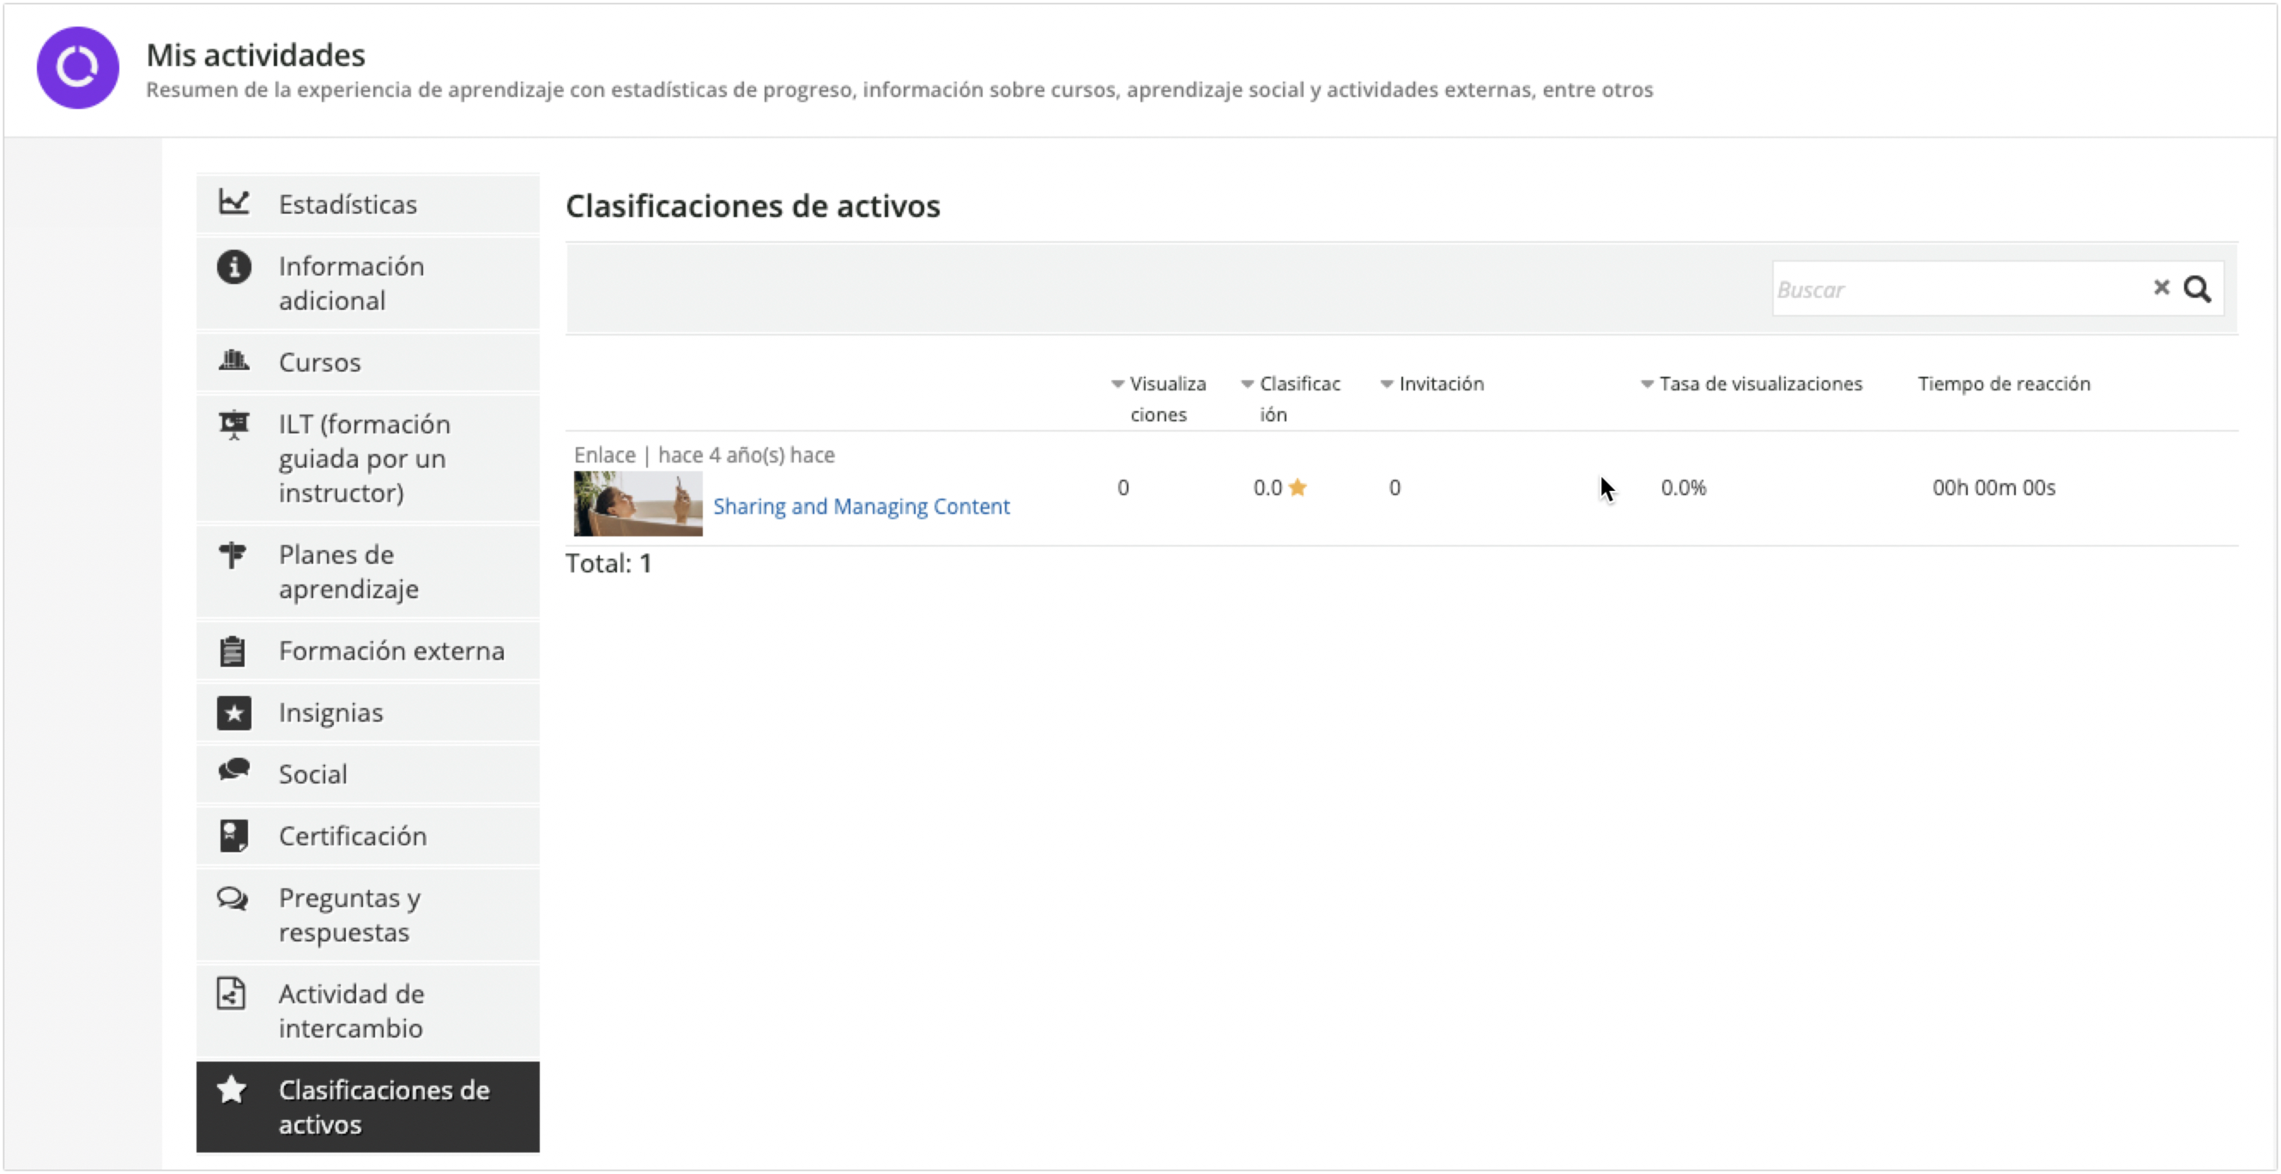
Task: Go to the Certificación section
Action: pyautogui.click(x=353, y=835)
